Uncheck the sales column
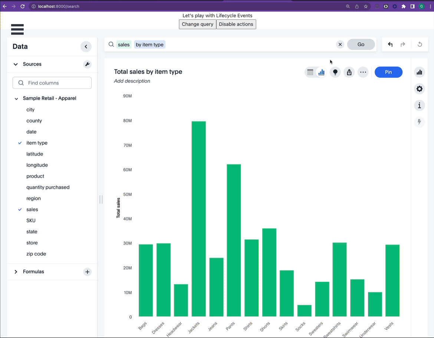This screenshot has height=338, width=434. pyautogui.click(x=32, y=209)
